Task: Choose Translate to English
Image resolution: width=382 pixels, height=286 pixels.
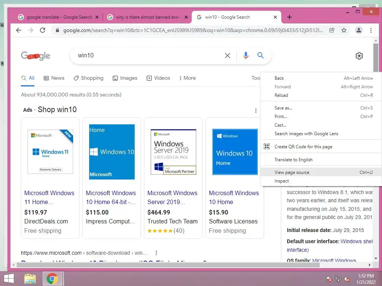Action: pyautogui.click(x=321, y=160)
